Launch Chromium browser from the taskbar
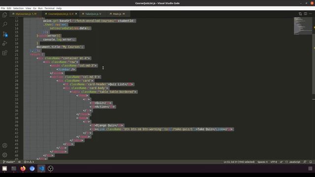Image resolution: width=315 pixels, height=177 pixels. (32, 169)
